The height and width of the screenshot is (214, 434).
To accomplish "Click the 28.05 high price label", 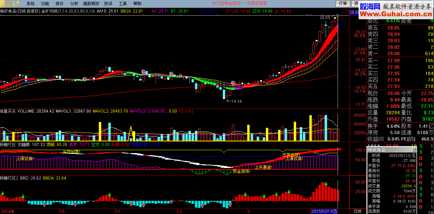I will click(x=325, y=17).
